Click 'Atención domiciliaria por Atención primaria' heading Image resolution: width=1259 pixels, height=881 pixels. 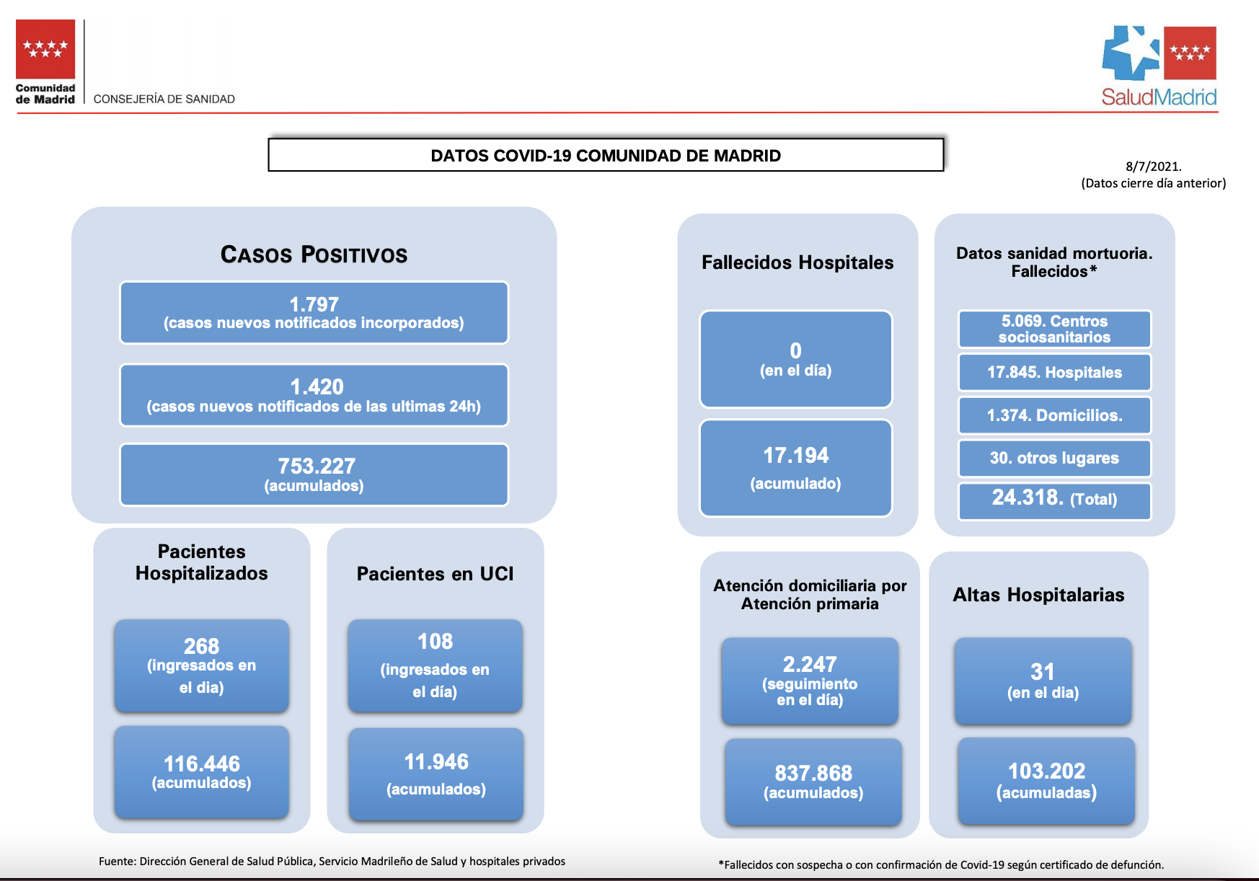coord(810,595)
